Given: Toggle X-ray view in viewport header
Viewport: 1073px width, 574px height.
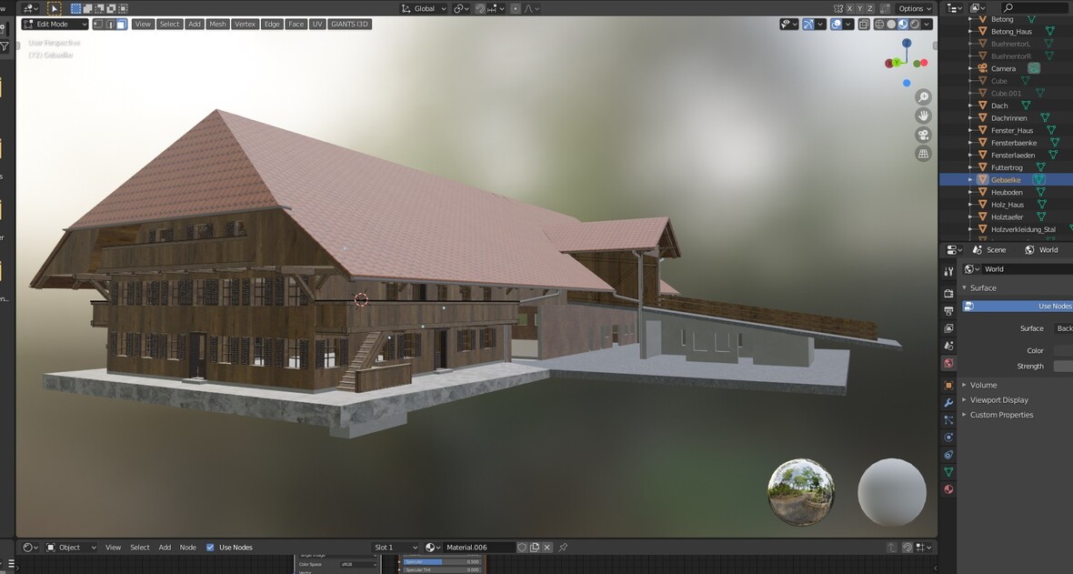Looking at the screenshot, I should coord(864,25).
